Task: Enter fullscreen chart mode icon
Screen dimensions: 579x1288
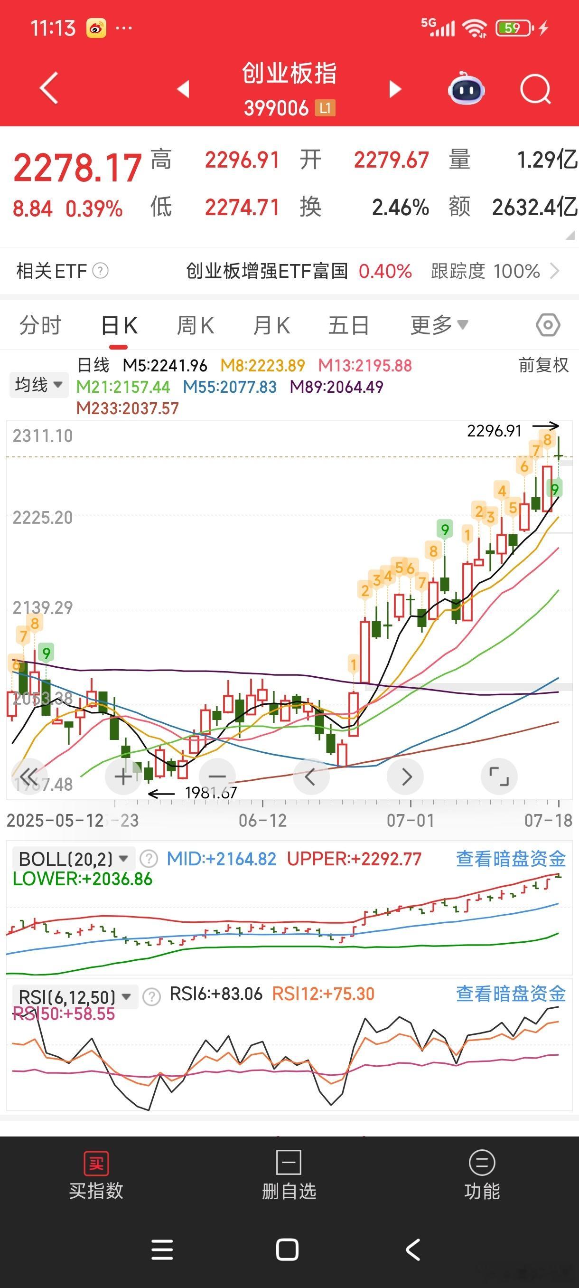Action: tap(499, 777)
